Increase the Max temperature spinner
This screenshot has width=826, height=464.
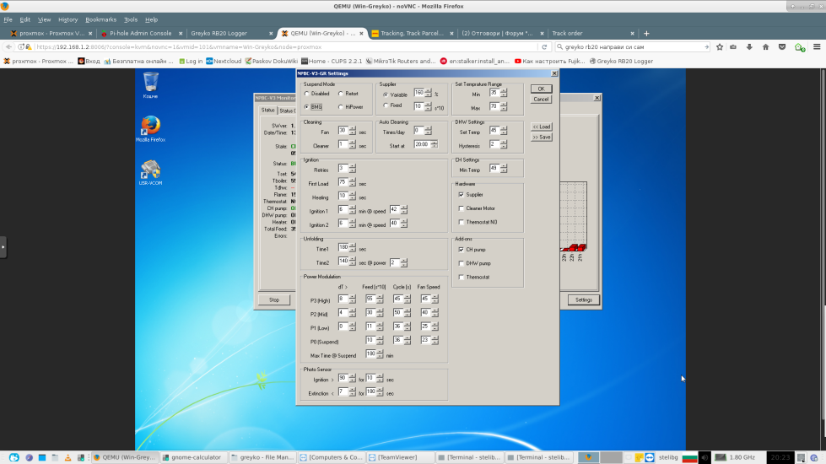point(504,105)
